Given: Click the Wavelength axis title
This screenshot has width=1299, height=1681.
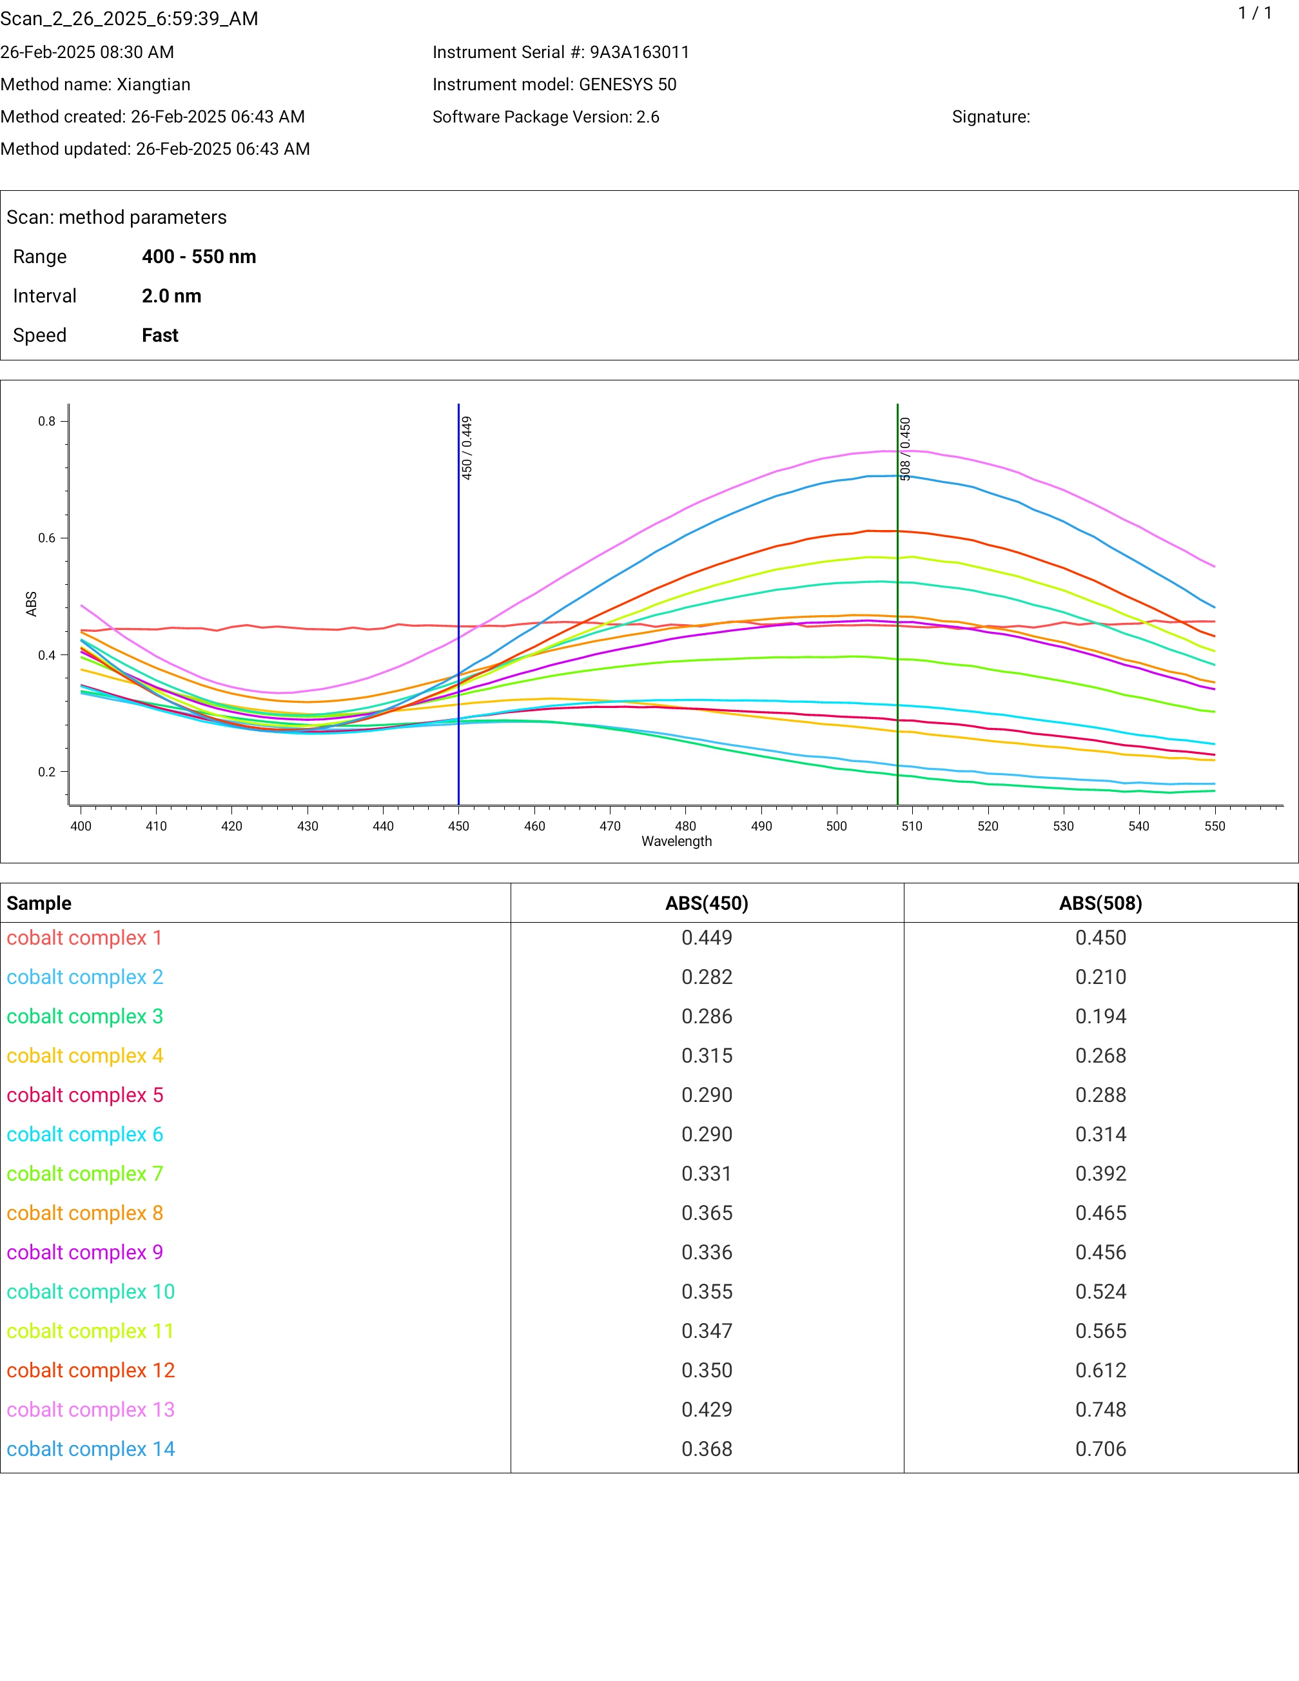Looking at the screenshot, I should (676, 841).
